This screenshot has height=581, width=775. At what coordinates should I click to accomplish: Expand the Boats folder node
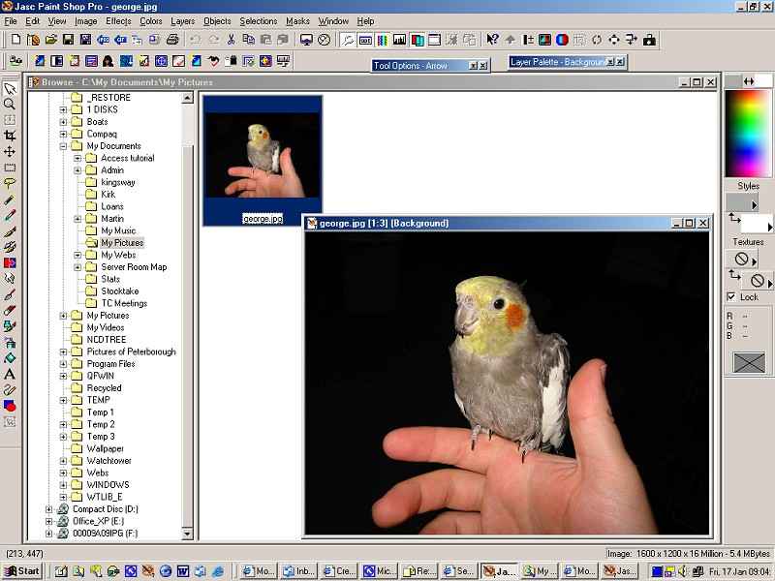[x=64, y=122]
